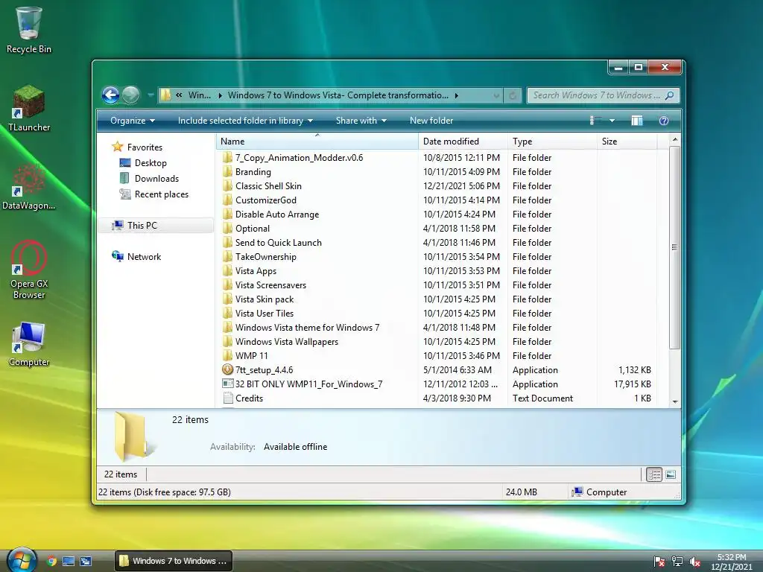Open the Organize menu

tap(133, 121)
